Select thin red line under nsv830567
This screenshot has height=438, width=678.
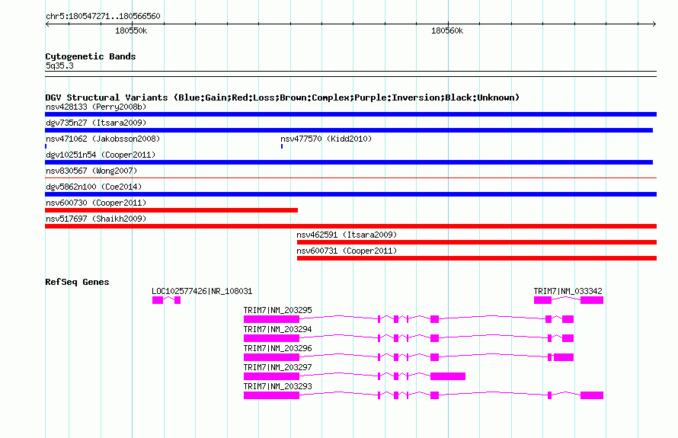point(350,177)
